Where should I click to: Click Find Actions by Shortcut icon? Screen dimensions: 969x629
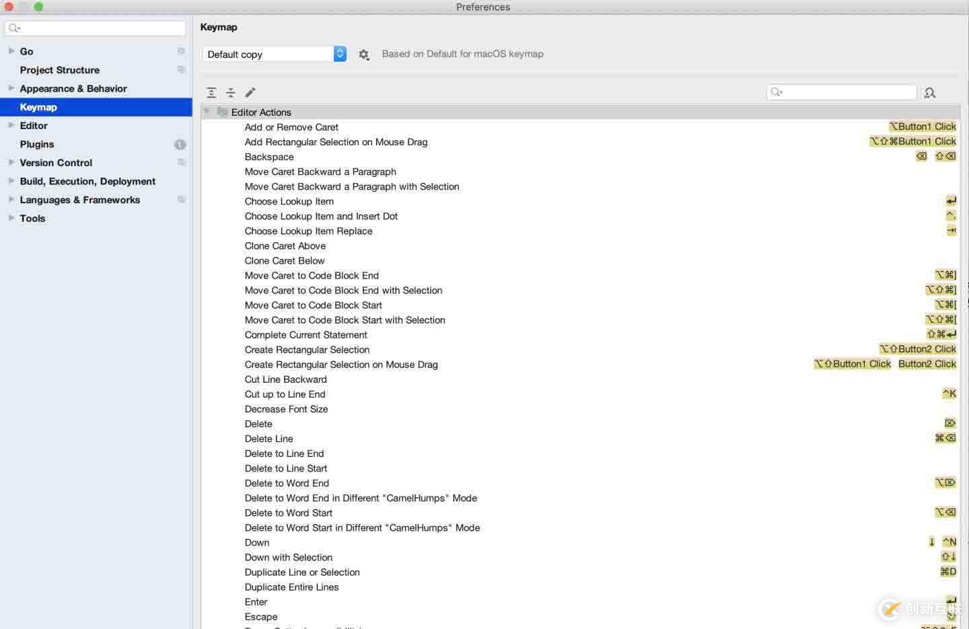coord(930,93)
